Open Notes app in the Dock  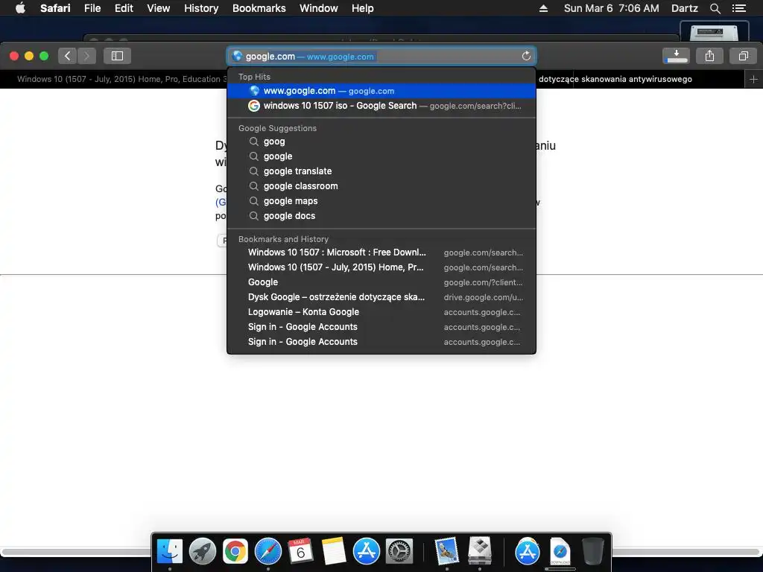[333, 552]
